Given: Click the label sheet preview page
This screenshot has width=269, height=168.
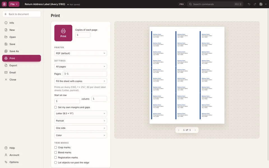Looking at the screenshot, I should tap(187, 75).
